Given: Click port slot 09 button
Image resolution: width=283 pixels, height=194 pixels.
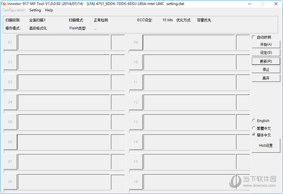Looking at the screenshot, I should [136, 42].
